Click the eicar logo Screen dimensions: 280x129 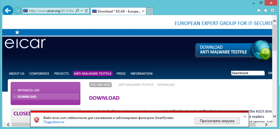(25, 43)
